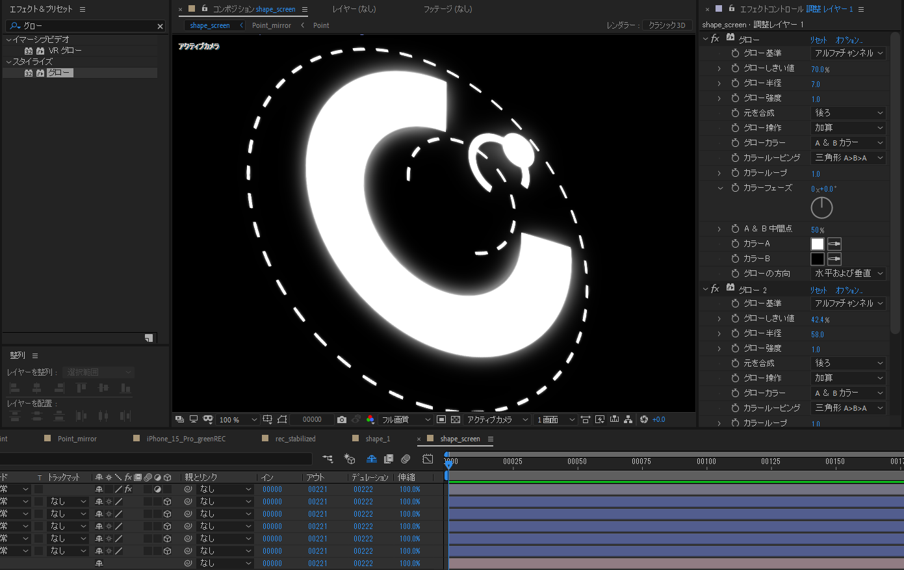904x570 pixels.
Task: Clear the effects search field with X
Action: (161, 26)
